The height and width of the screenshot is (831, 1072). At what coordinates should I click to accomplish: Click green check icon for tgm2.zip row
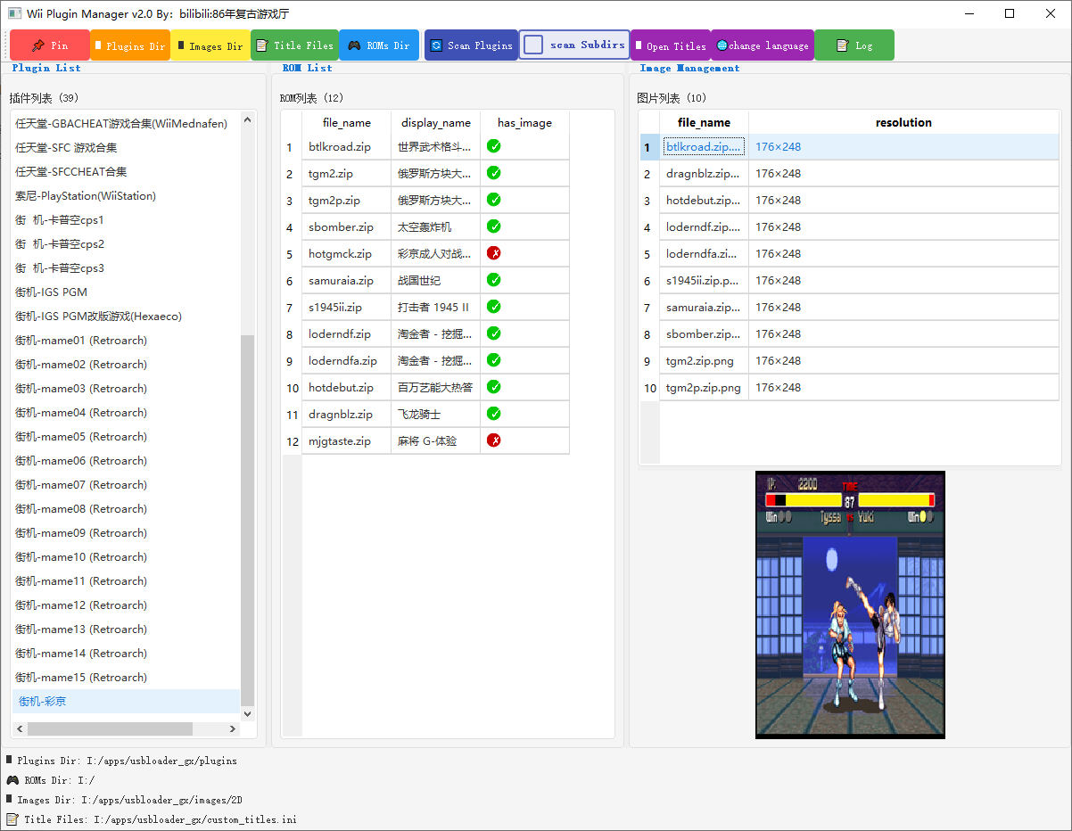pos(494,173)
